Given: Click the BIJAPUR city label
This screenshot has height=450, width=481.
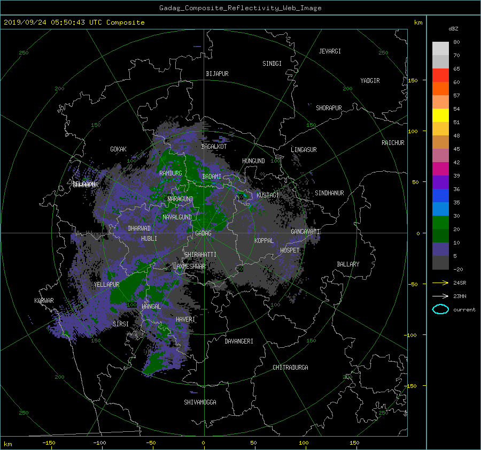Looking at the screenshot, I should pos(217,74).
